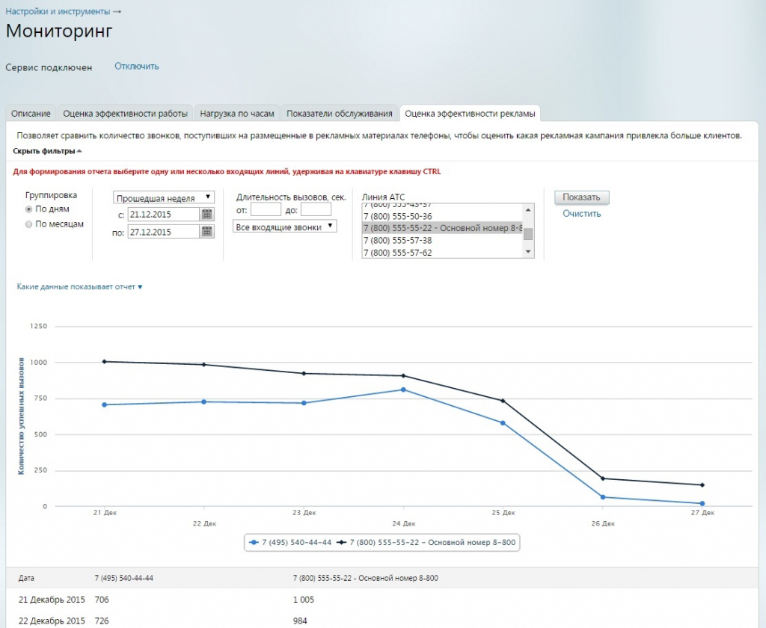Click scroll-down arrow in Линия АТС list

529,252
